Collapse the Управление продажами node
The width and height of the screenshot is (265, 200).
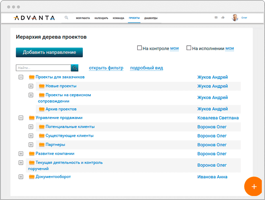[21, 118]
